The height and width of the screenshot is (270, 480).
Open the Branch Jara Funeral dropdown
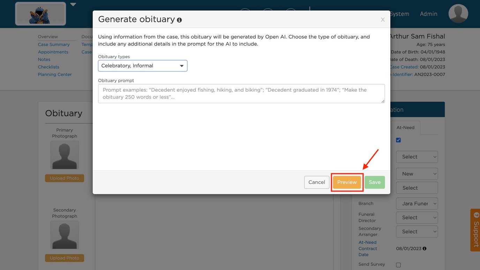[417, 203]
